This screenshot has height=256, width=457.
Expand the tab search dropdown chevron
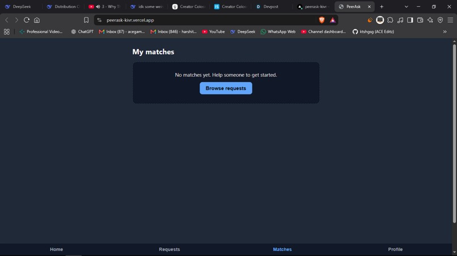coord(407,6)
